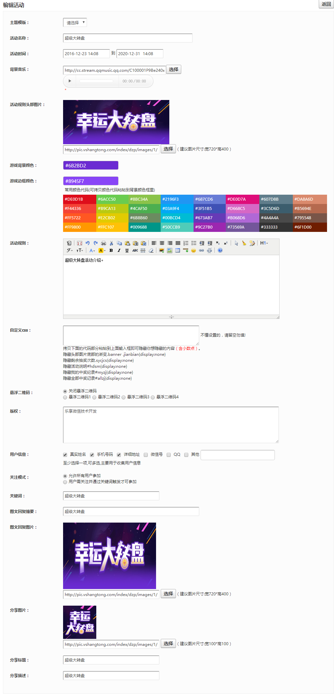The image size is (334, 698).
Task: Click the cut scissors icon
Action: tap(112, 243)
